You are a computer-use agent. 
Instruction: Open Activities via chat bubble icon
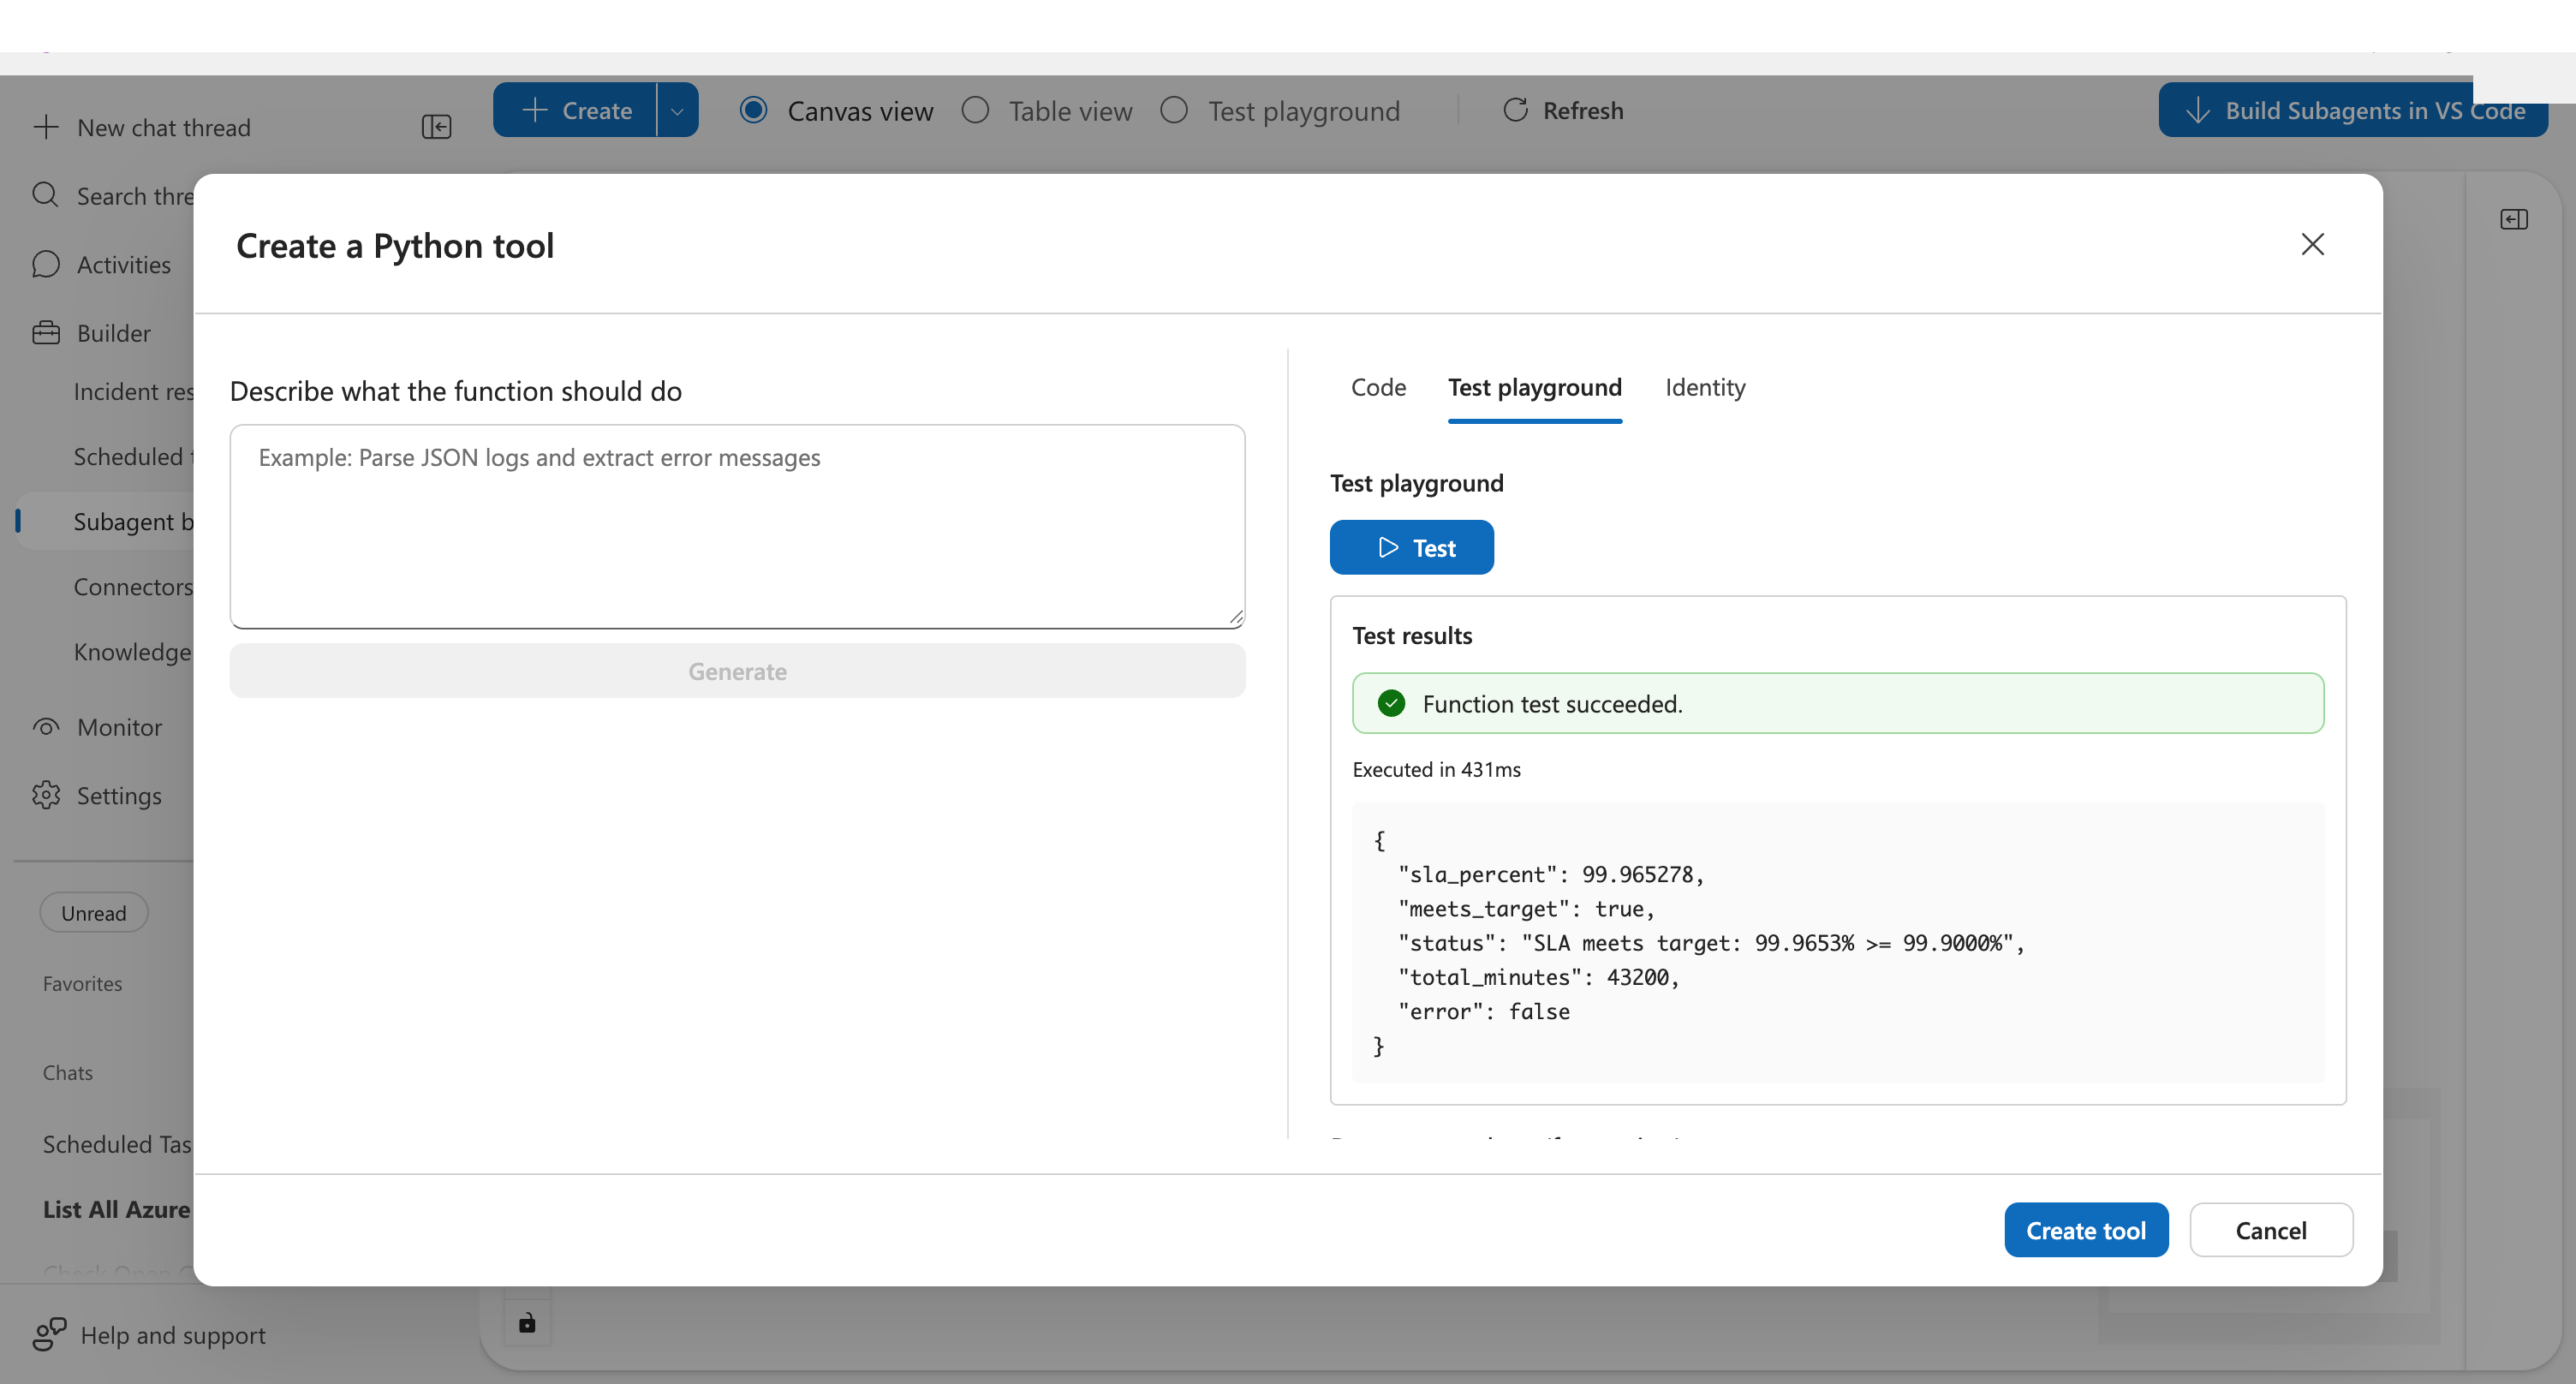(46, 264)
